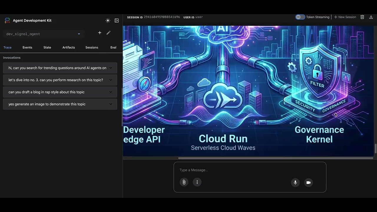Expand the 'let's dive into no. 3' invocation

60,80
